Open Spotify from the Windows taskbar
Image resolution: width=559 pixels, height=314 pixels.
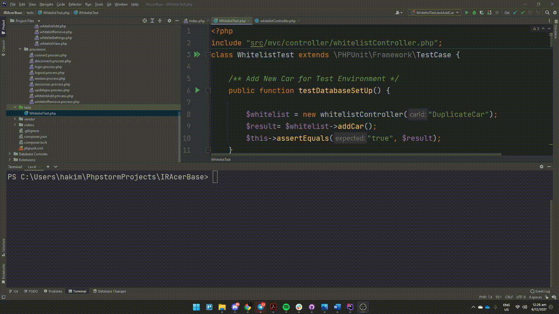point(286,307)
